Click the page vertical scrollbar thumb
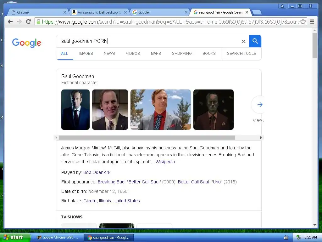The image size is (322, 242). [x=314, y=45]
